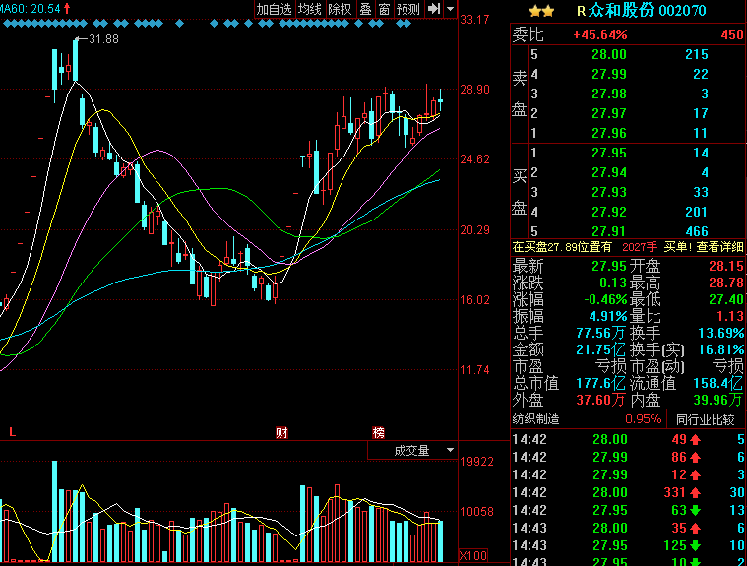Open the 窗 multi-window button
This screenshot has height=566, width=747.
click(385, 9)
